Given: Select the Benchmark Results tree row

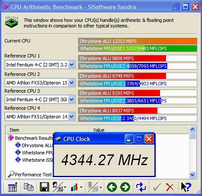Looking at the screenshot, I should (34, 138).
